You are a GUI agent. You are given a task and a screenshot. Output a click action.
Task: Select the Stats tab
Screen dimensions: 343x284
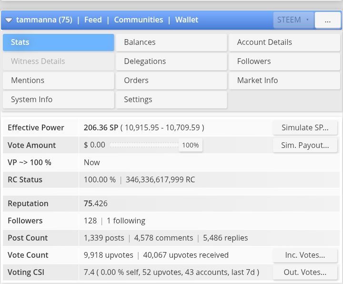[59, 42]
